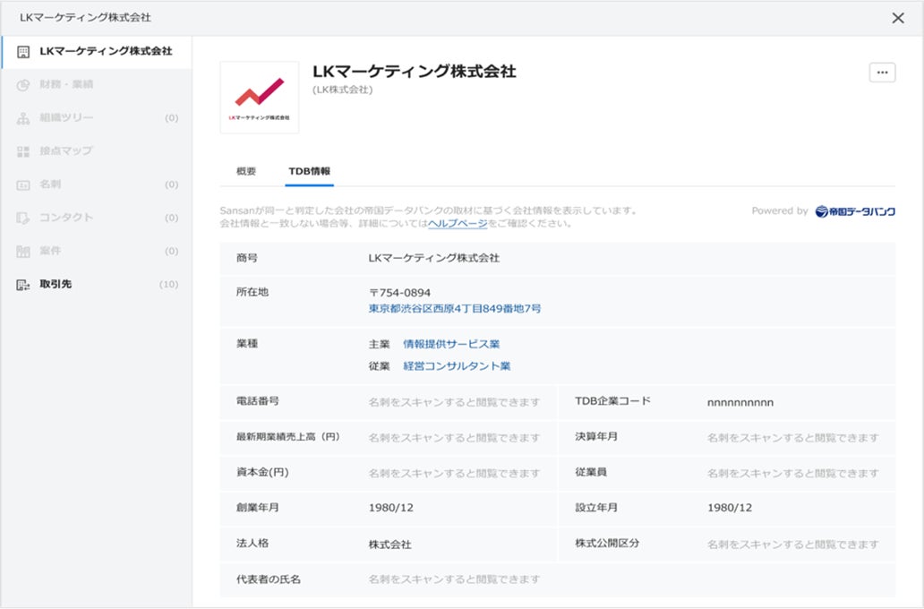
Task: Click the scan-required text beside 最新期業績売上高
Action: (x=454, y=438)
